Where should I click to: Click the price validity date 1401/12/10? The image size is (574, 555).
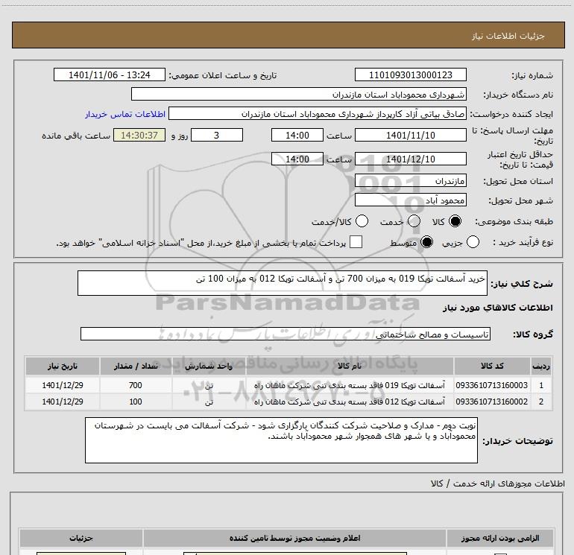pyautogui.click(x=410, y=159)
